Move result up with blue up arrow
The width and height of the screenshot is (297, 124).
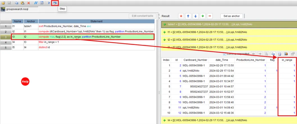pyautogui.click(x=188, y=16)
